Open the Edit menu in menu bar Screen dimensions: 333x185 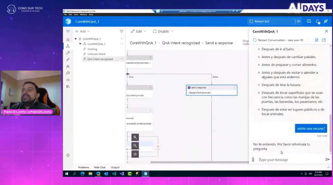70,15
